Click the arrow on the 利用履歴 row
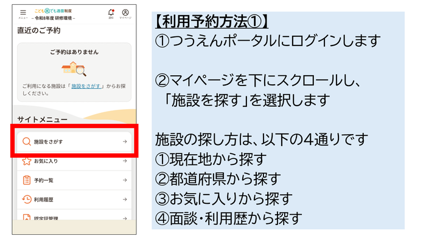The image size is (426, 239). pyautogui.click(x=125, y=200)
